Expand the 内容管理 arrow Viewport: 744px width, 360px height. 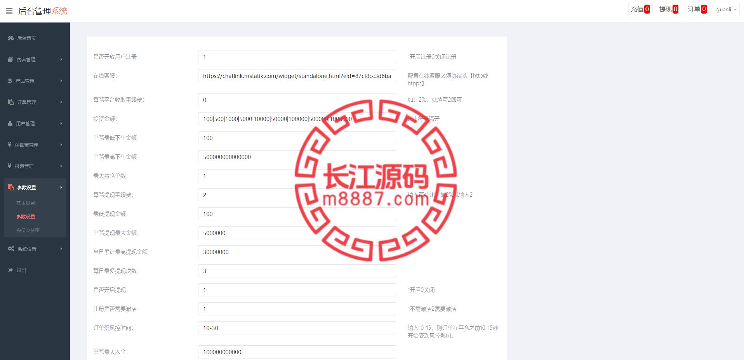(61, 59)
